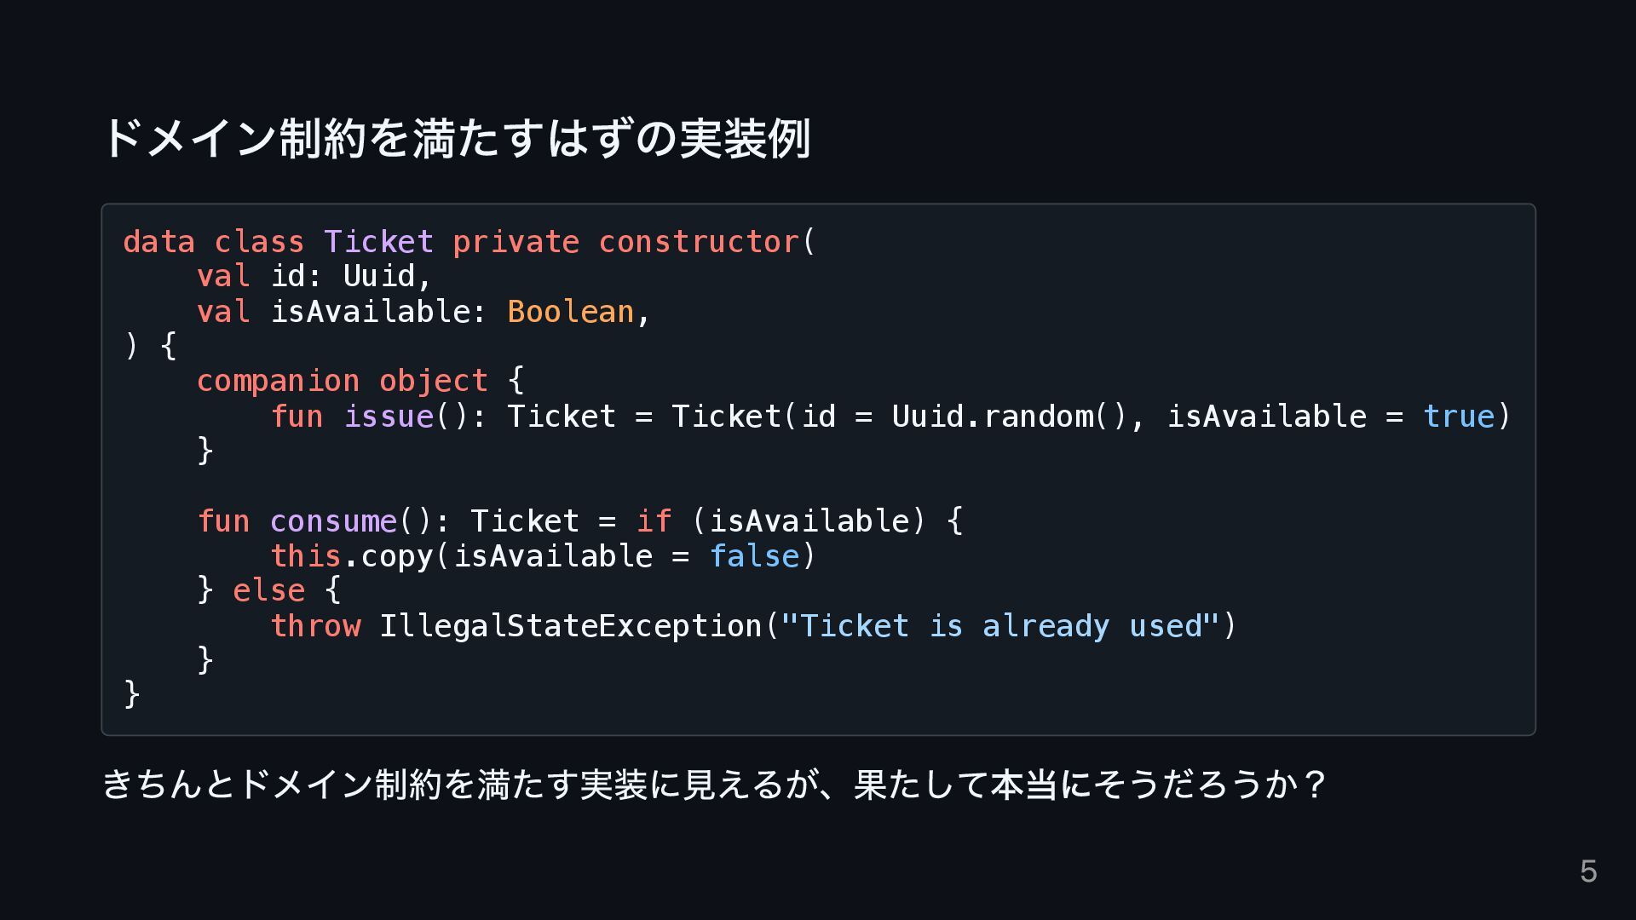Screen dimensions: 1636x920
Task: Click the 'if' keyword in consume
Action: [654, 521]
